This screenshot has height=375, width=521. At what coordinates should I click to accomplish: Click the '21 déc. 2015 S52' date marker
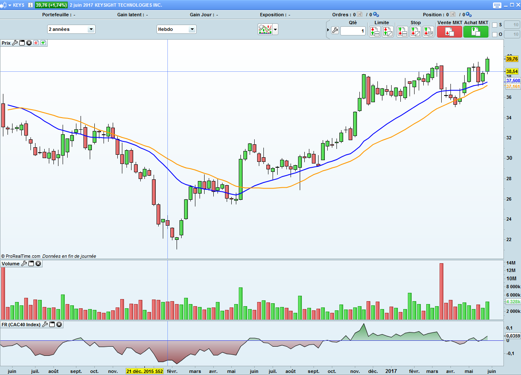coord(144,371)
